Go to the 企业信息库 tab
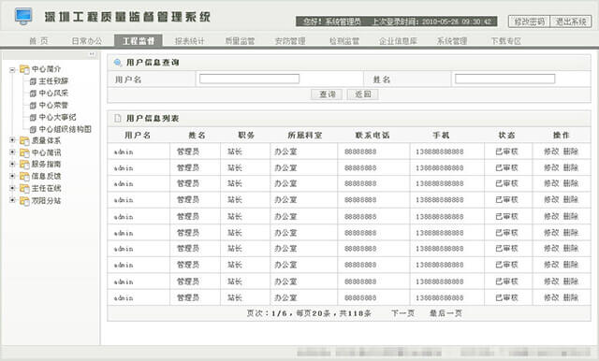This screenshot has height=361, width=599. [x=398, y=41]
